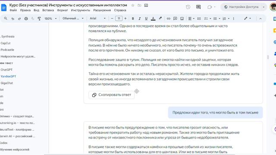Star this document
The image size is (276, 155).
coord(133,6)
